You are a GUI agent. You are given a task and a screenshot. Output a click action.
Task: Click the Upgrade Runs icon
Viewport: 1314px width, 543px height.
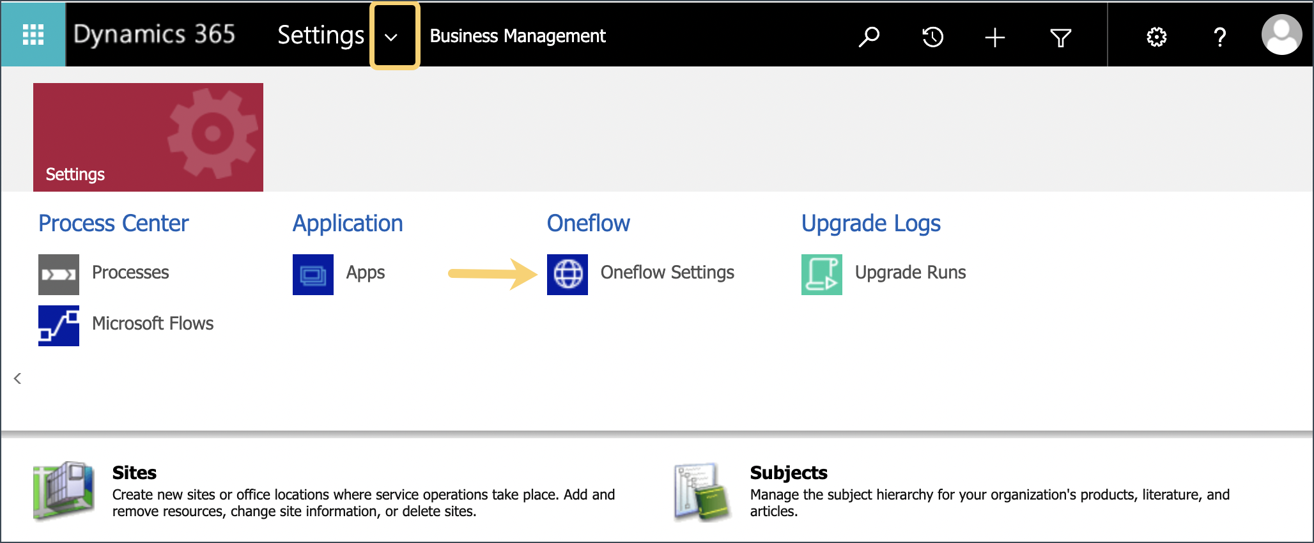pyautogui.click(x=822, y=275)
